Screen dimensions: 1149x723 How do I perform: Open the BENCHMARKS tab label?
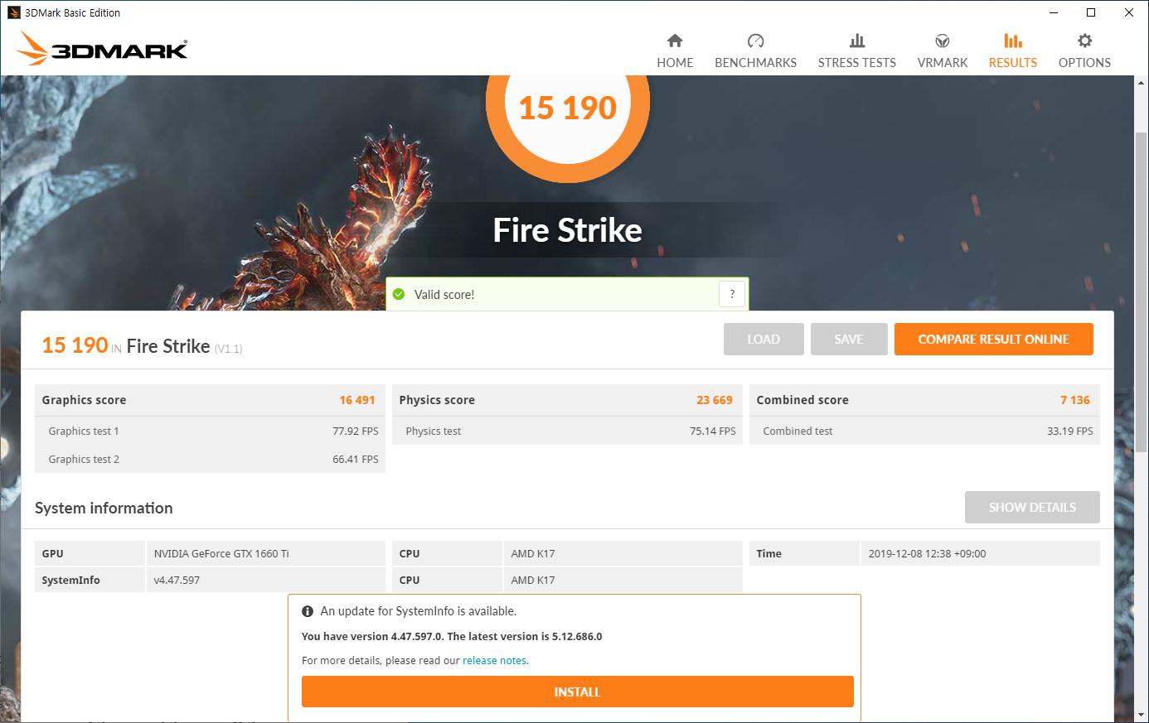coord(755,63)
